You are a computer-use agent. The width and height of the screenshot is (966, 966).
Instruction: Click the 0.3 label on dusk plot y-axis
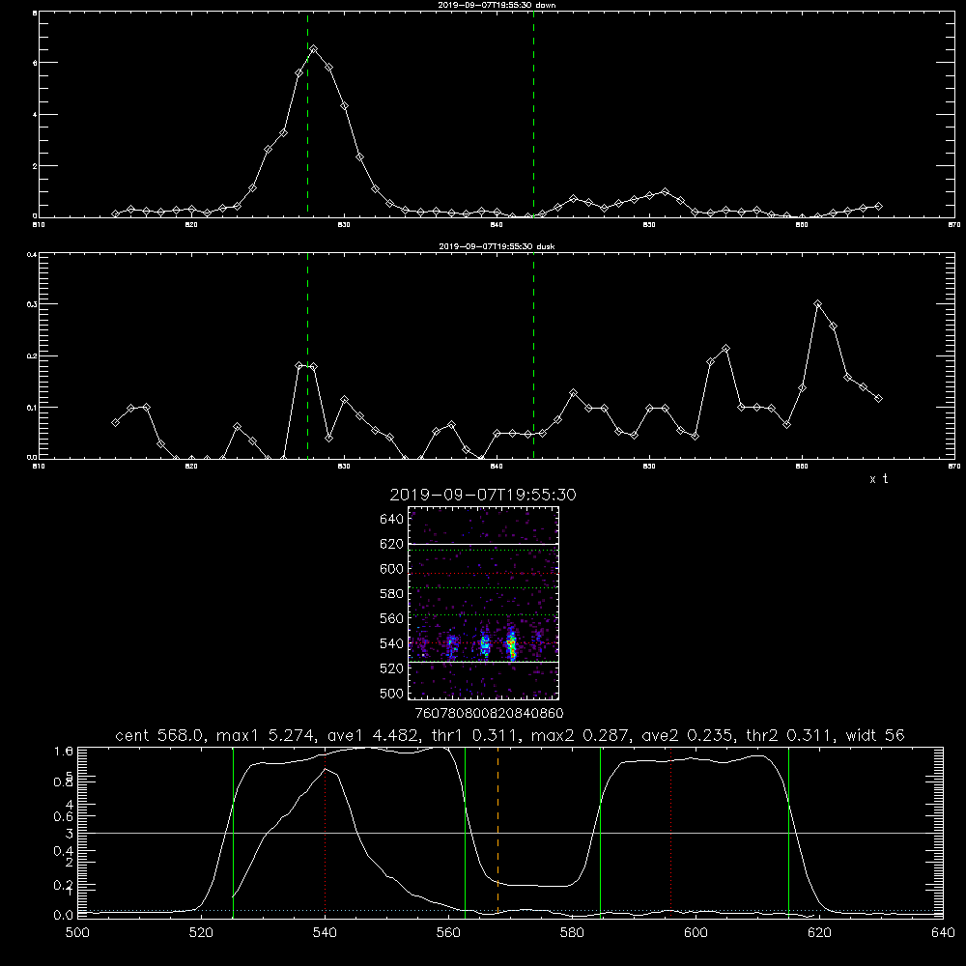pyautogui.click(x=31, y=304)
